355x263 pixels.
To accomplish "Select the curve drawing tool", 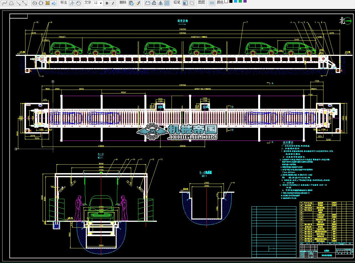I will click(x=4, y=3).
